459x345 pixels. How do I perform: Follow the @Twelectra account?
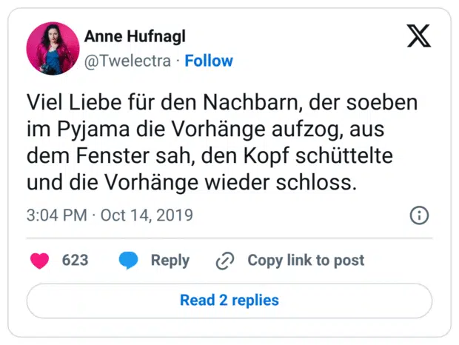(x=208, y=61)
